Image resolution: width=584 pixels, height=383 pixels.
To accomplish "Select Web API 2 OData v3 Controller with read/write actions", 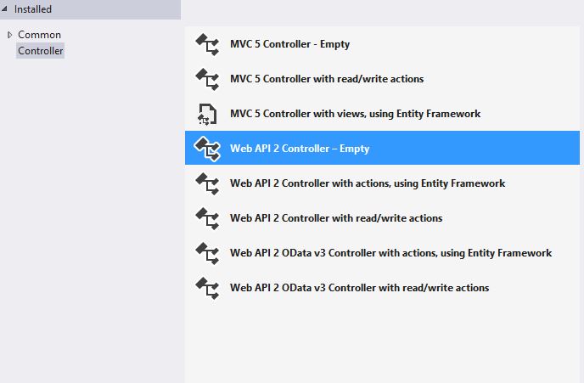I will [359, 288].
